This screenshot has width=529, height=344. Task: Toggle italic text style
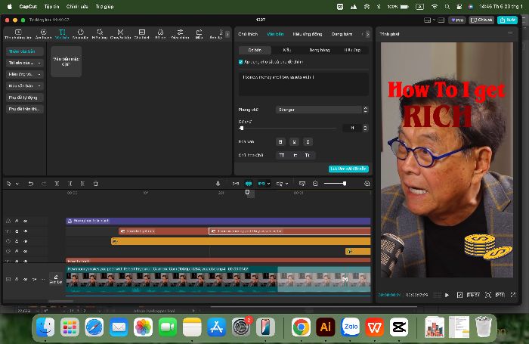(308, 142)
